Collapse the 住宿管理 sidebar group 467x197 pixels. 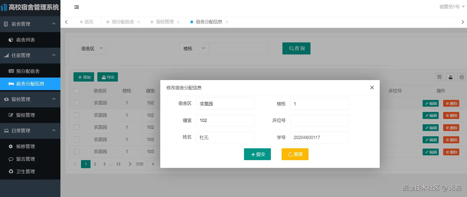click(x=30, y=55)
